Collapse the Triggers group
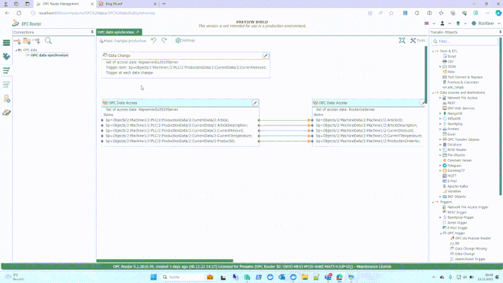Image resolution: width=503 pixels, height=283 pixels. [433, 202]
